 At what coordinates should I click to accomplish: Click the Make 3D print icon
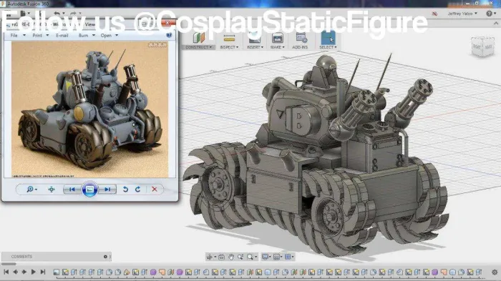[x=277, y=39]
